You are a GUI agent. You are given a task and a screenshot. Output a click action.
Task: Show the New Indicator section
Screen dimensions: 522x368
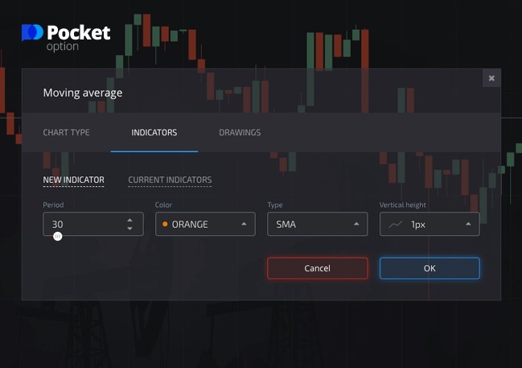point(73,180)
